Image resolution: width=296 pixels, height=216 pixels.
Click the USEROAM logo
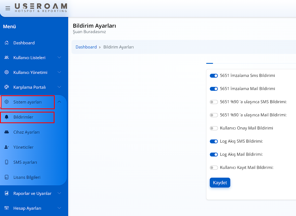click(41, 8)
